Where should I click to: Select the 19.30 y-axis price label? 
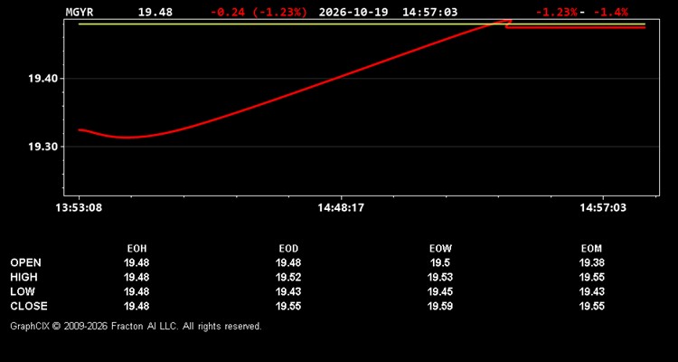42,147
